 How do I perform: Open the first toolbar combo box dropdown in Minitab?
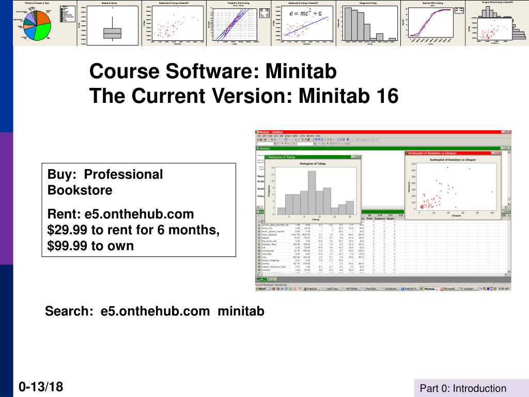tap(275, 144)
